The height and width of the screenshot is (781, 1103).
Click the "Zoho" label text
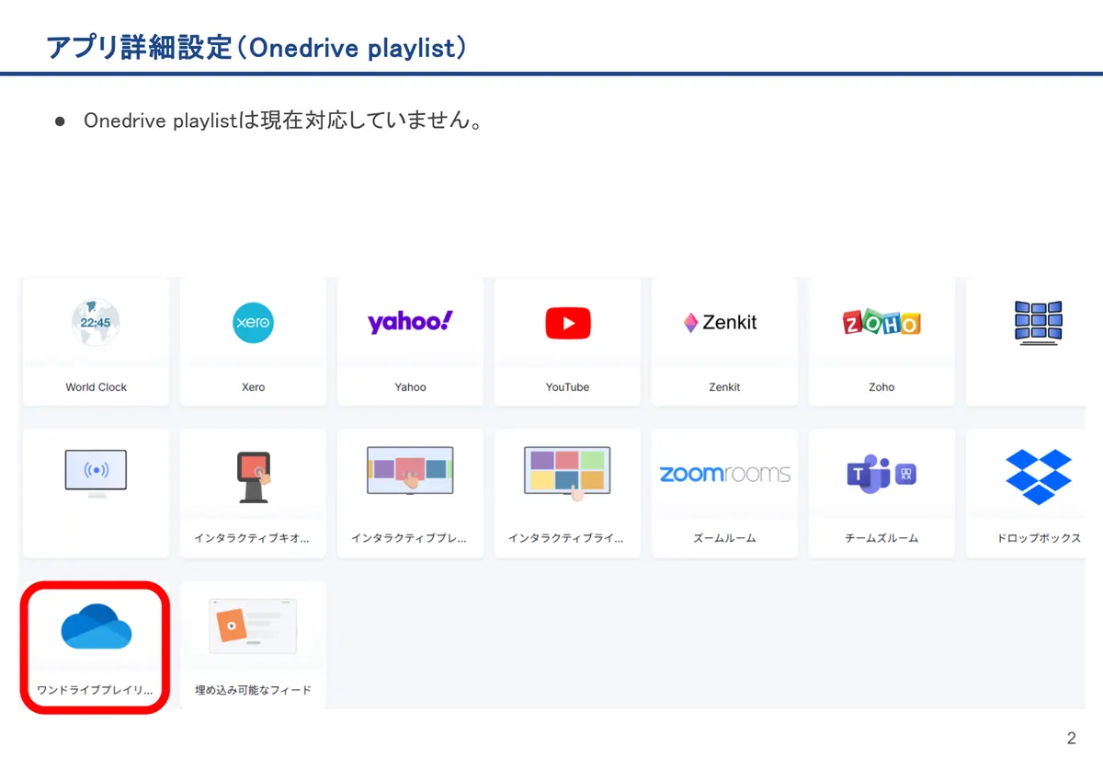tap(881, 387)
